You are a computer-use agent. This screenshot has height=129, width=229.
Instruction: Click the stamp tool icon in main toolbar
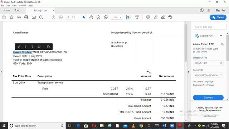tap(170, 18)
